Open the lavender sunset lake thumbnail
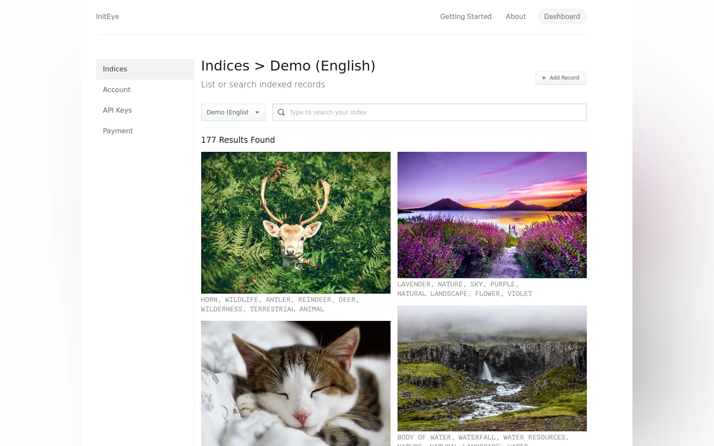The image size is (714, 446). pyautogui.click(x=491, y=215)
